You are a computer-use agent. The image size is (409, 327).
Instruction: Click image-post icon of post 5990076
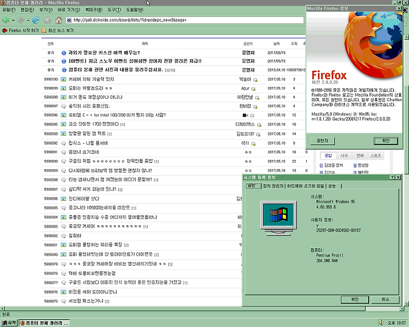tap(64, 292)
